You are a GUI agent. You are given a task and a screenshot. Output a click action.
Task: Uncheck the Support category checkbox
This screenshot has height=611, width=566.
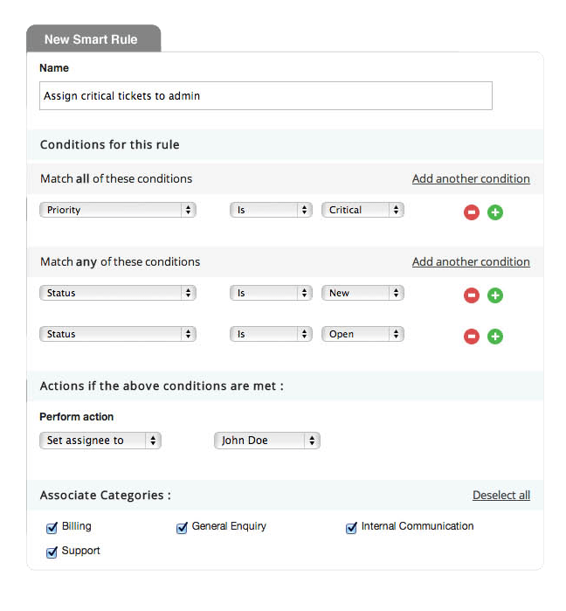click(52, 552)
